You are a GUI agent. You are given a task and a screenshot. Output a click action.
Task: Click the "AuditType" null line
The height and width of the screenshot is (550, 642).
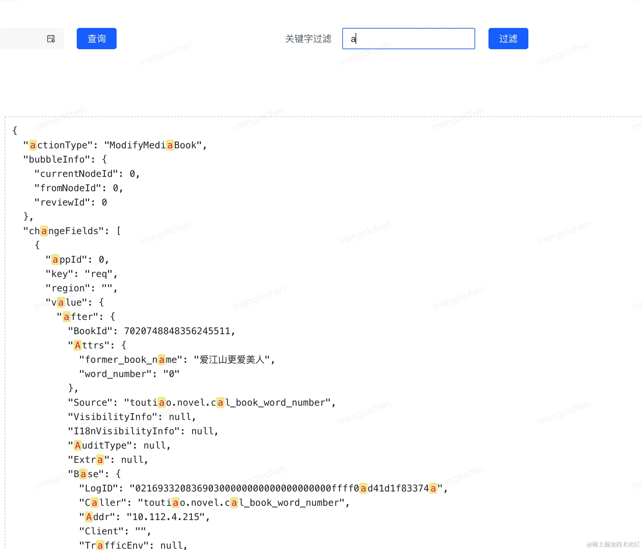(119, 446)
